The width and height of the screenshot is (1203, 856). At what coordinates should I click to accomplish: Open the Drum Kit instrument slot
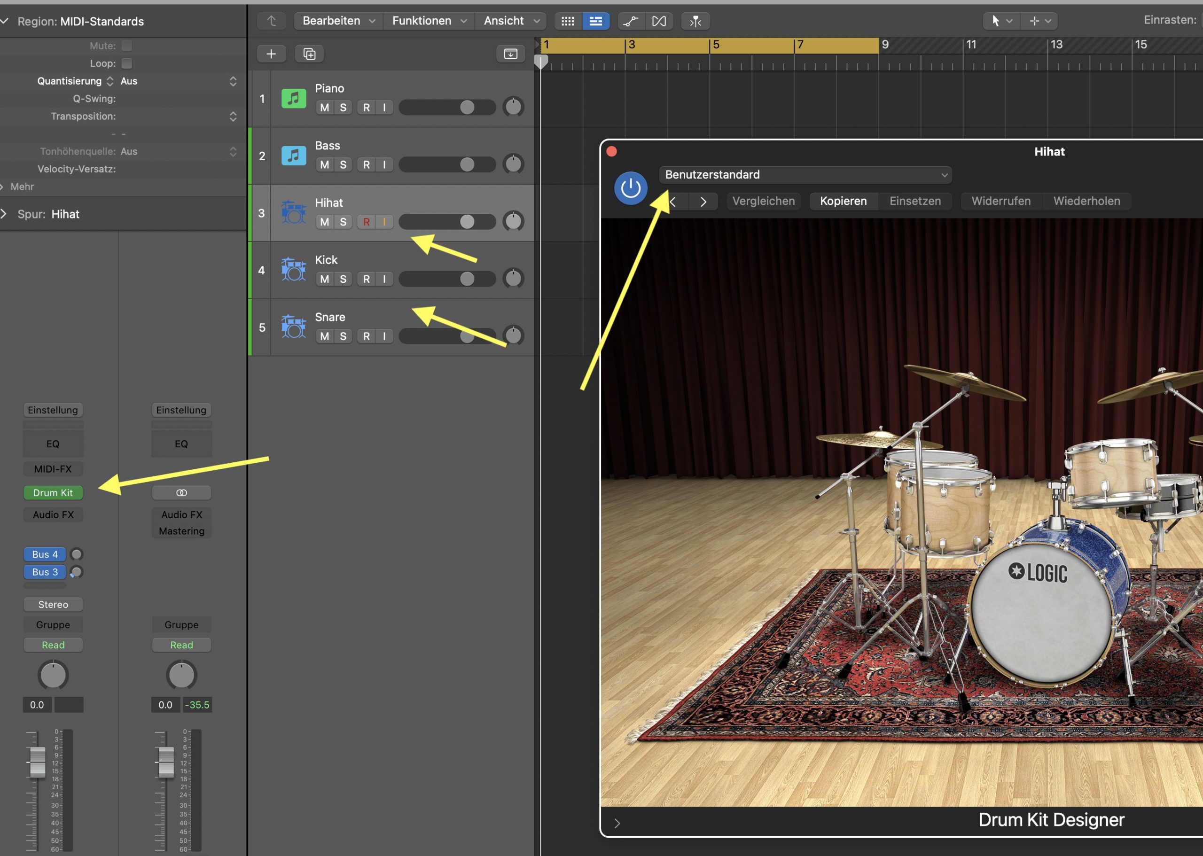pos(53,492)
